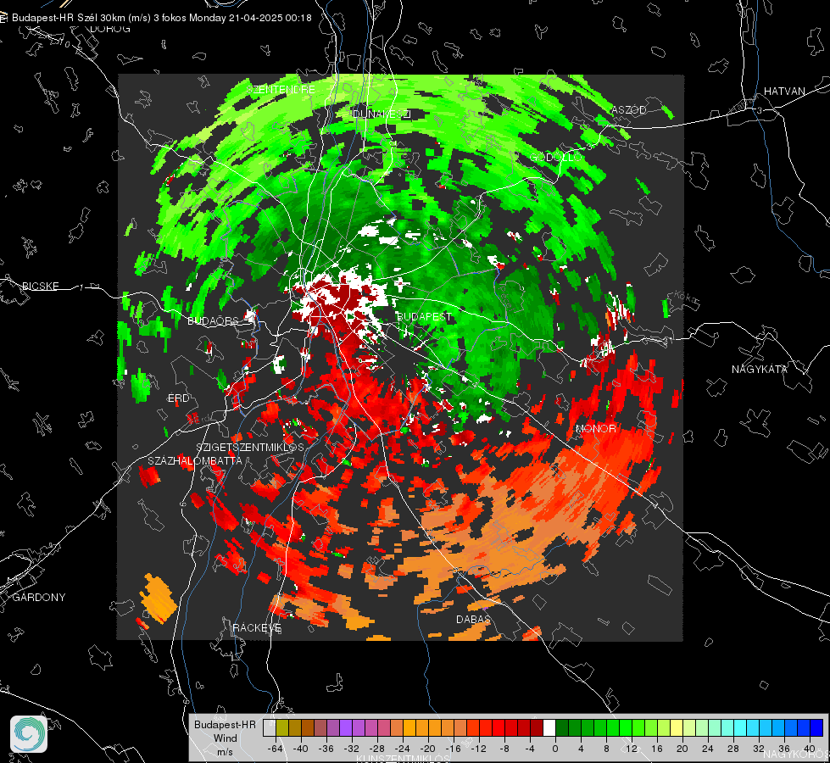Click the legend word Wind
Viewport: 830px width, 763px height.
coord(225,738)
